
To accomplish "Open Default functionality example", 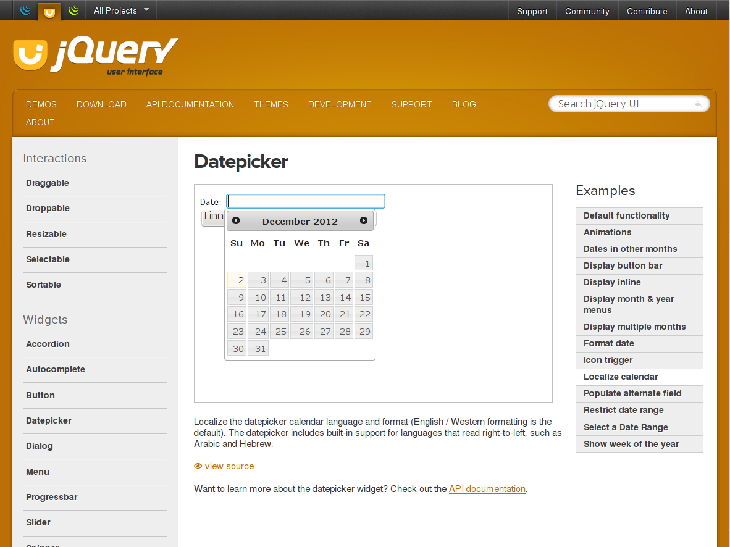I will click(639, 215).
